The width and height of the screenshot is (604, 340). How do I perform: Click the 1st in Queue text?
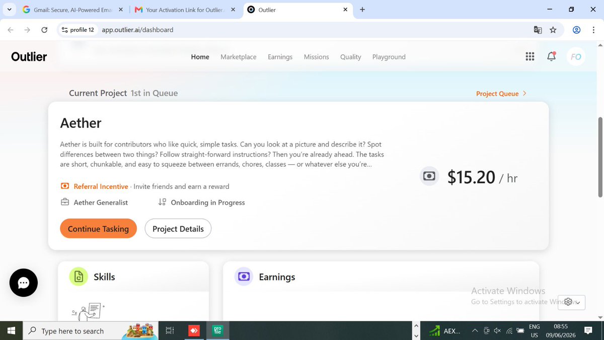pos(154,93)
